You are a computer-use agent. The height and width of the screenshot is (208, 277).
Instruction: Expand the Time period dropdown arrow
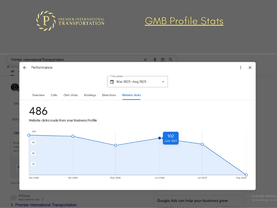point(163,82)
